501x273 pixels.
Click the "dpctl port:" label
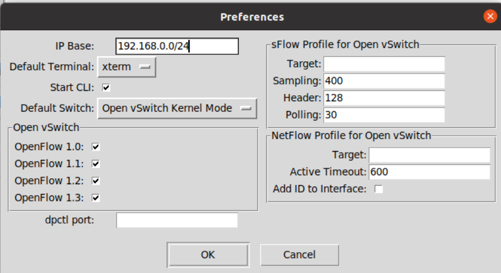coord(70,220)
